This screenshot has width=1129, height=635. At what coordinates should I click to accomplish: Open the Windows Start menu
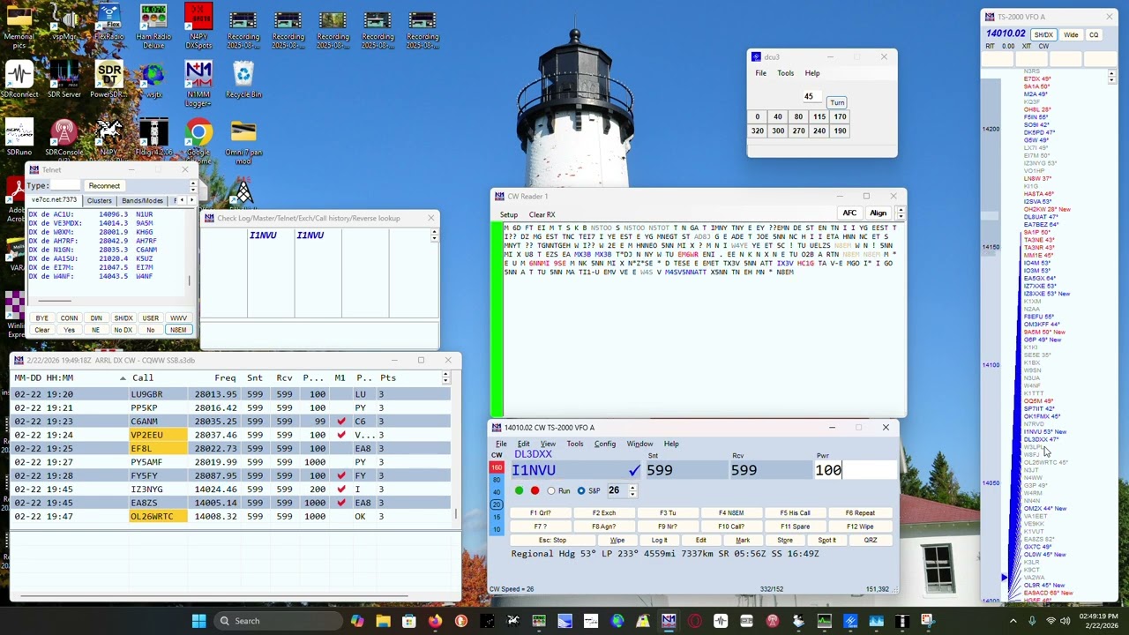coord(198,621)
